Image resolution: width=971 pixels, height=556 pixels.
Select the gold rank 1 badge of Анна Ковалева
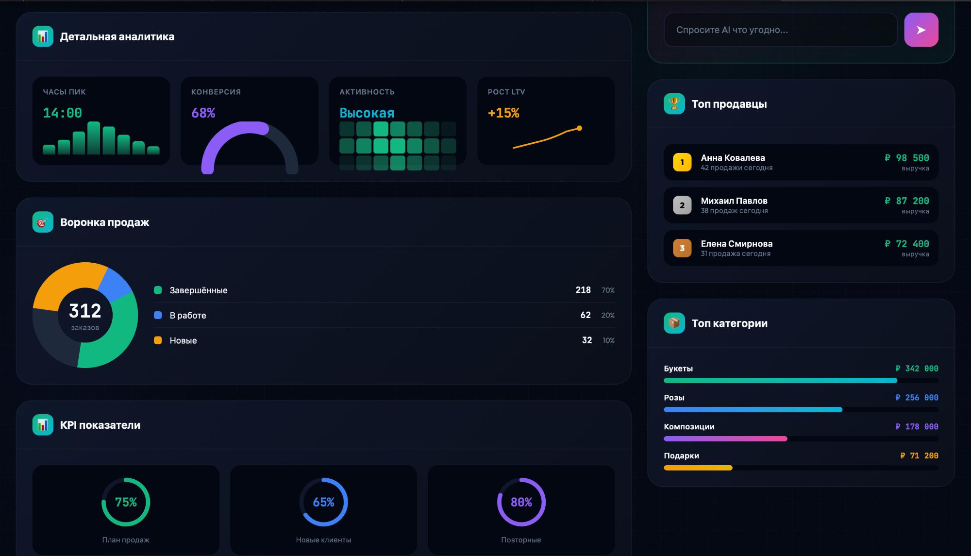click(682, 162)
